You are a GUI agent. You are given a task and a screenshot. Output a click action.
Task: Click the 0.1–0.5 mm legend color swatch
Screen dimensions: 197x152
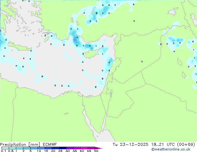tap(5, 148)
